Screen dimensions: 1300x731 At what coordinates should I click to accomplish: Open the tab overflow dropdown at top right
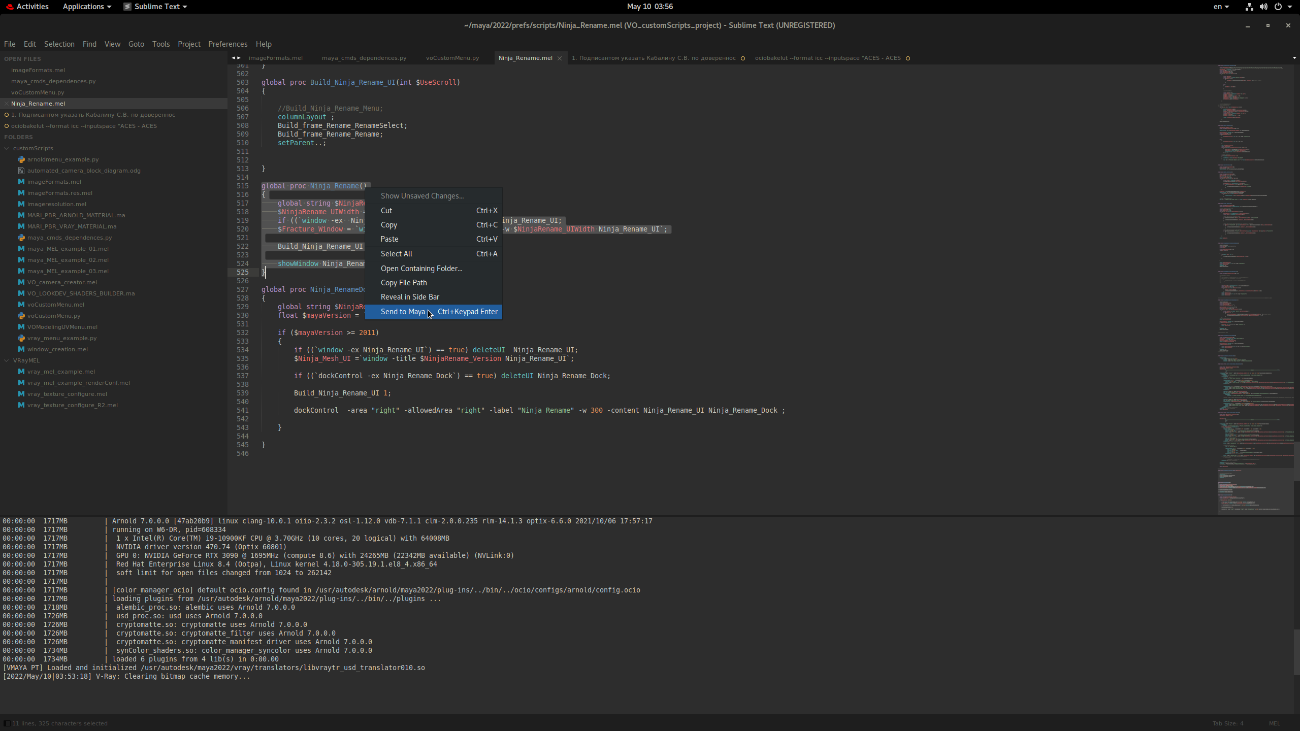point(1294,58)
